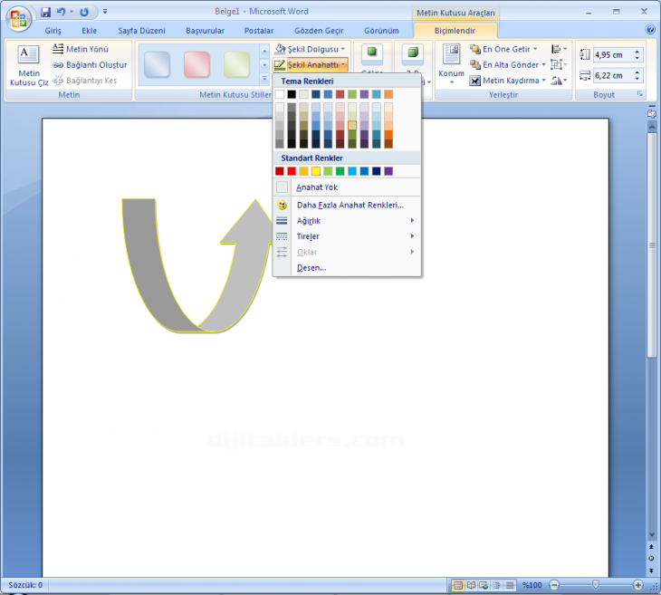661x595 pixels.
Task: Open the shadow effects Gölge button
Action: [372, 55]
